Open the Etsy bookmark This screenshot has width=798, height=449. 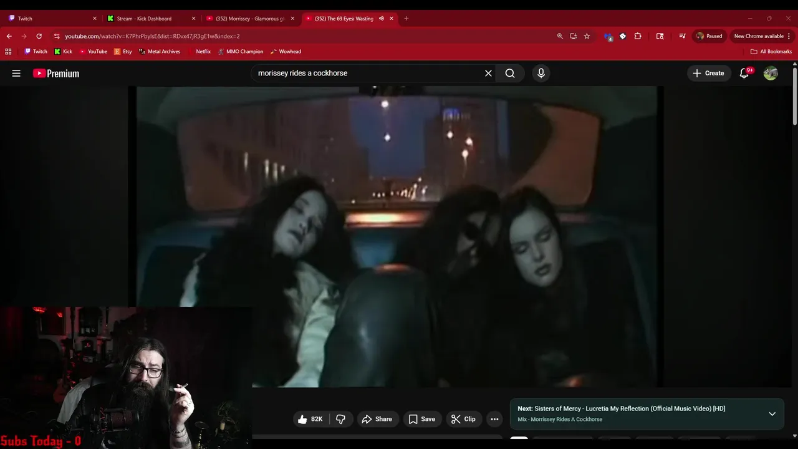pos(123,52)
